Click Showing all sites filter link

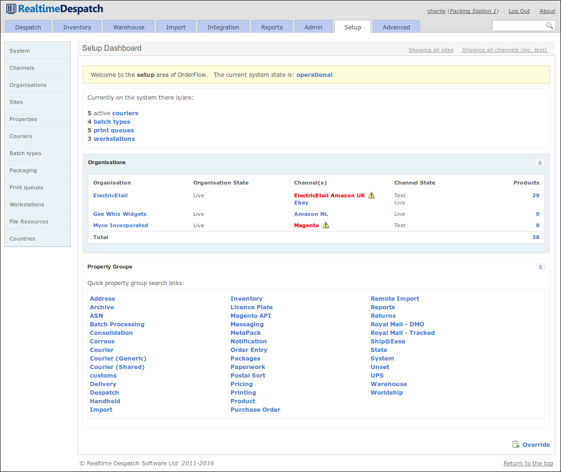431,50
